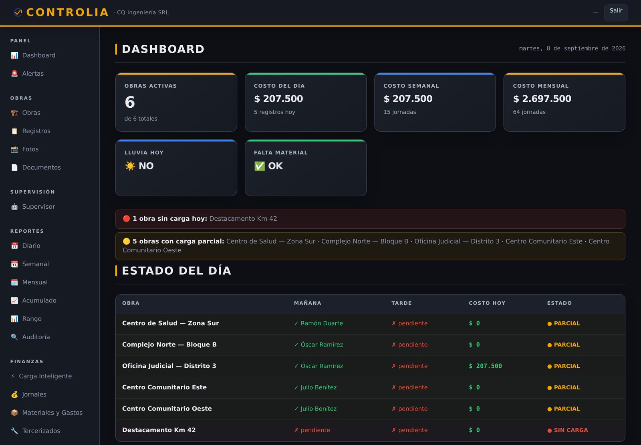
Task: Click the Dashboard bar chart icon
Action: pos(14,55)
